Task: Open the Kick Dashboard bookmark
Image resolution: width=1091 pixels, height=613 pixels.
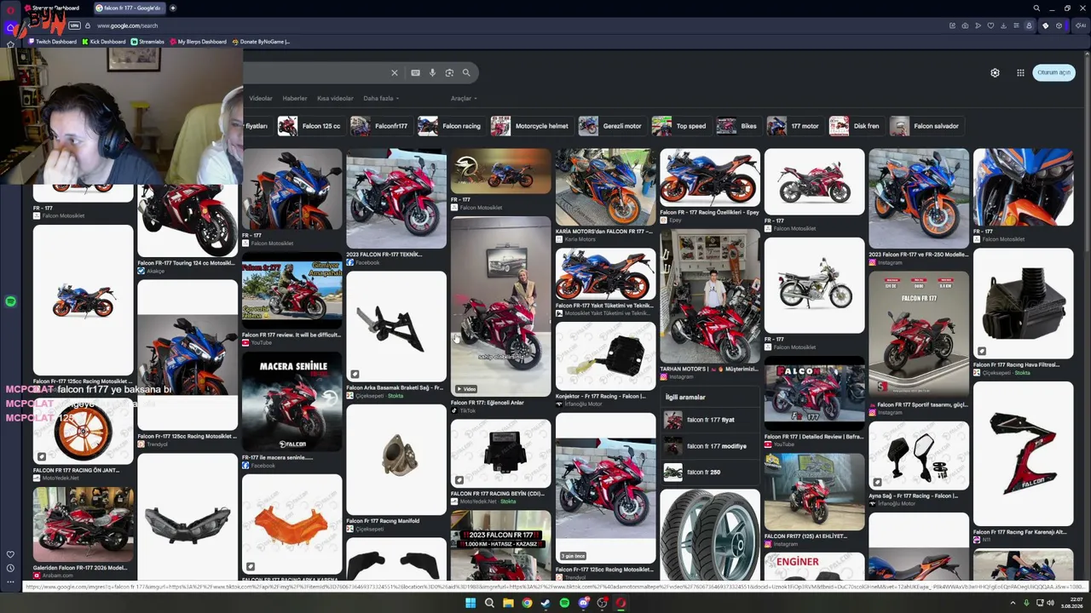Action: pos(104,42)
